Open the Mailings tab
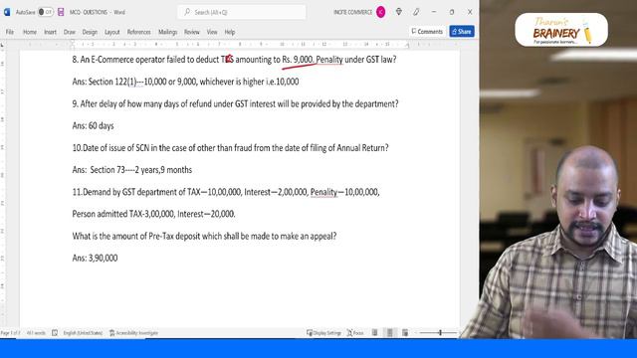The image size is (637, 358). [x=168, y=32]
